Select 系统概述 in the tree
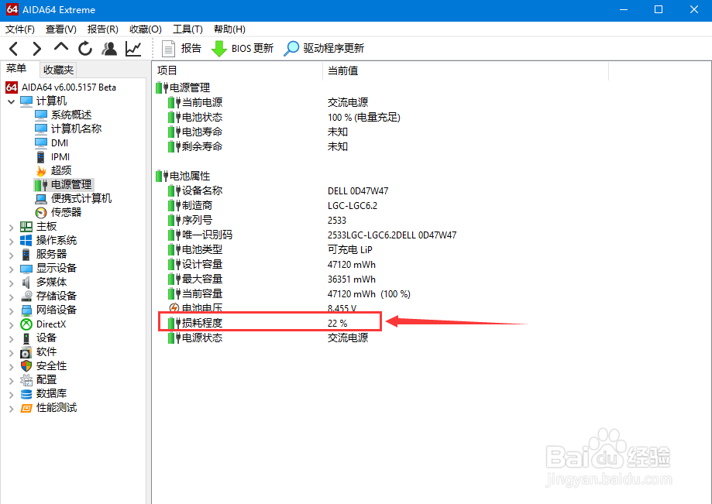This screenshot has width=712, height=504. click(63, 115)
